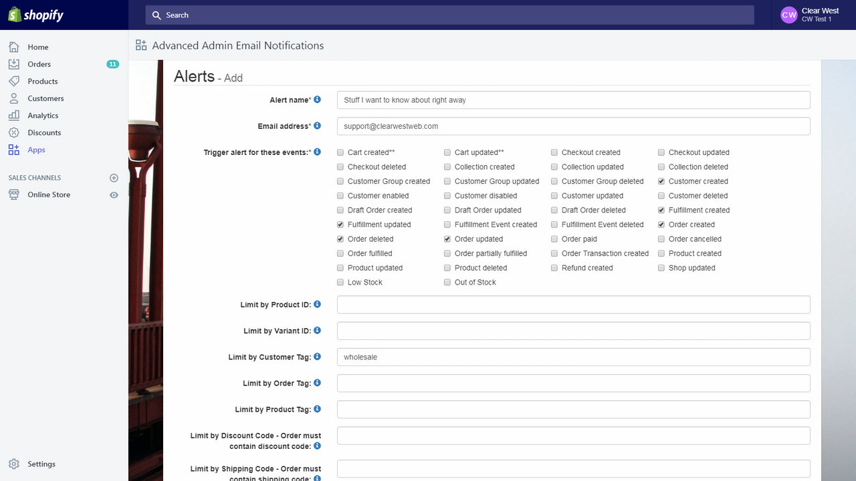Open the Customers section
The image size is (856, 481).
(15, 98)
